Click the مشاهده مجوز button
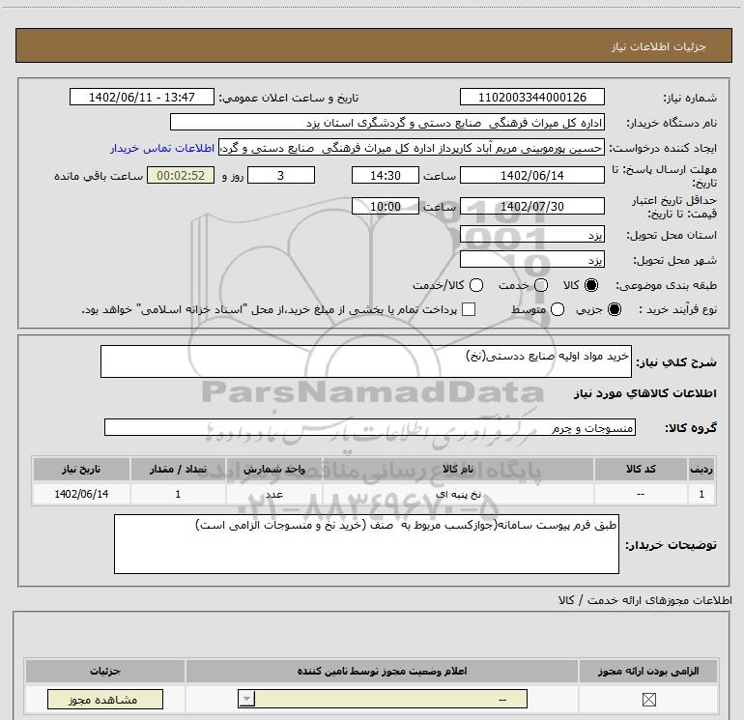This screenshot has width=744, height=720. tap(105, 700)
